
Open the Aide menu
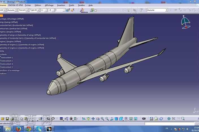(90, 5)
